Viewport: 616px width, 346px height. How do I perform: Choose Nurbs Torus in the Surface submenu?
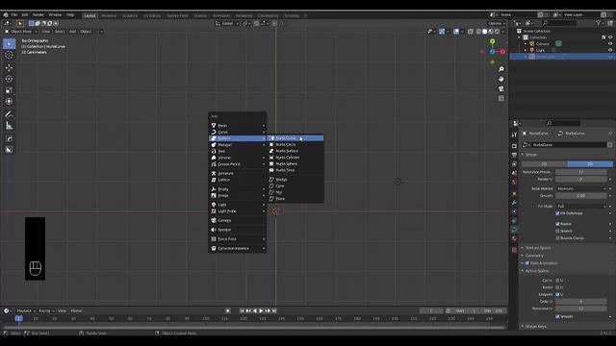(x=295, y=170)
